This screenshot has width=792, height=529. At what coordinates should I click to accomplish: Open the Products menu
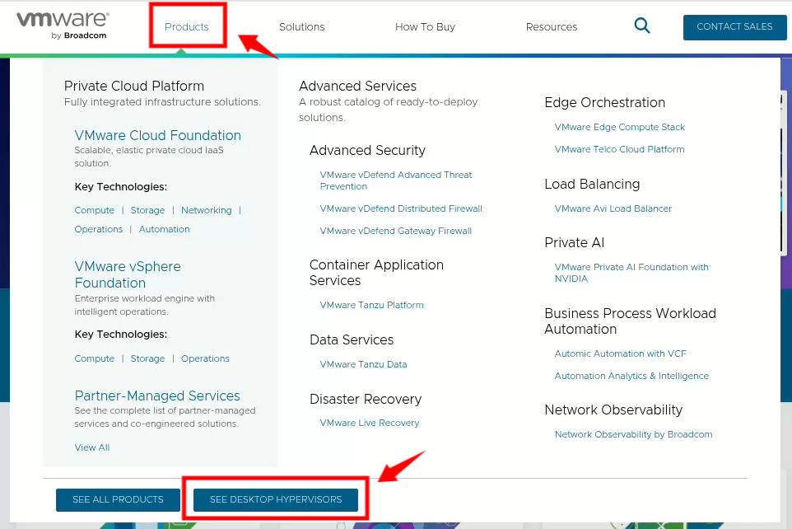click(x=186, y=27)
